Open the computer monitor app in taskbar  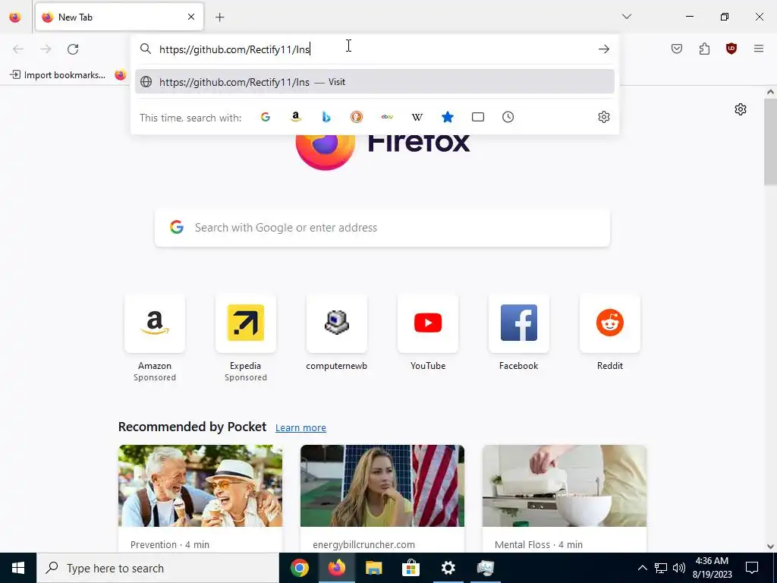pos(485,568)
